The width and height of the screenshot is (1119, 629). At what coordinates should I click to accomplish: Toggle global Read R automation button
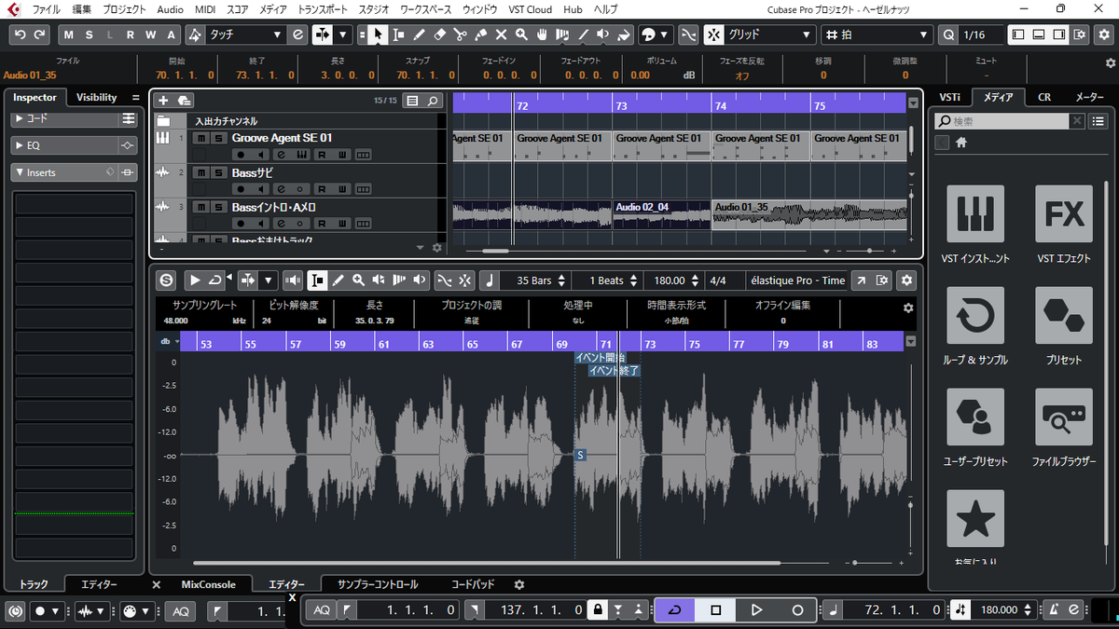tap(130, 34)
